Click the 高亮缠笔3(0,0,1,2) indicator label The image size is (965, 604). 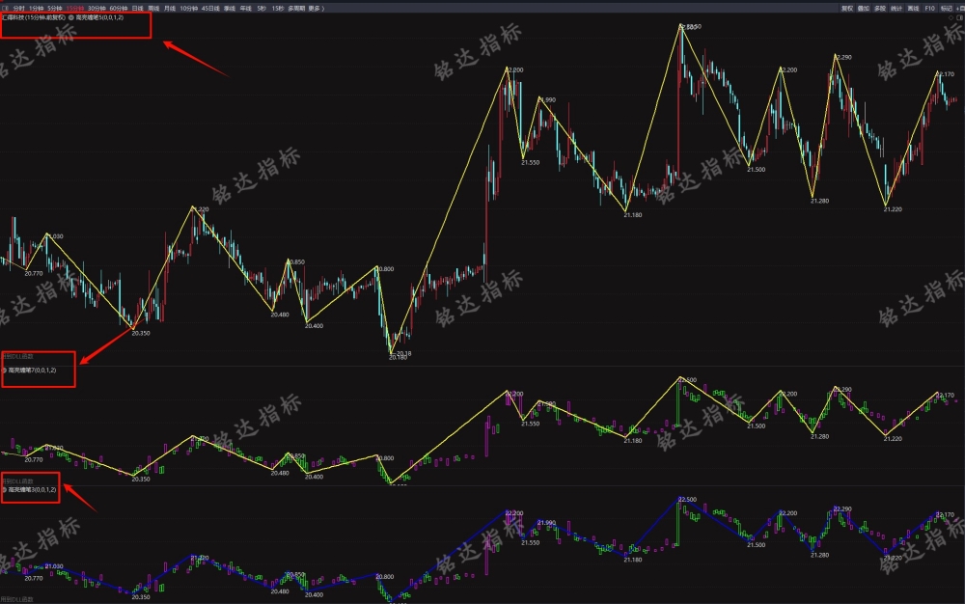coord(32,489)
